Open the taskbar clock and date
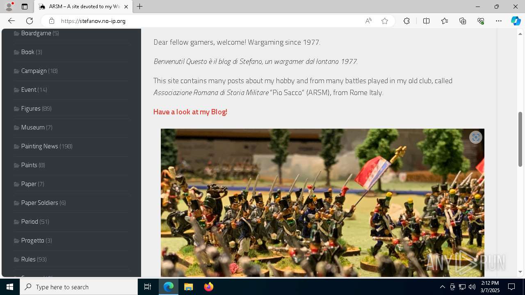The height and width of the screenshot is (295, 525). [x=490, y=287]
